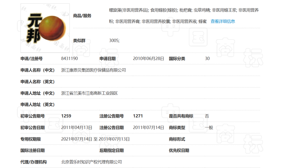Screen dimensions: 282x168
Task: Click the 后期指定日期 label
Action: [111, 150]
